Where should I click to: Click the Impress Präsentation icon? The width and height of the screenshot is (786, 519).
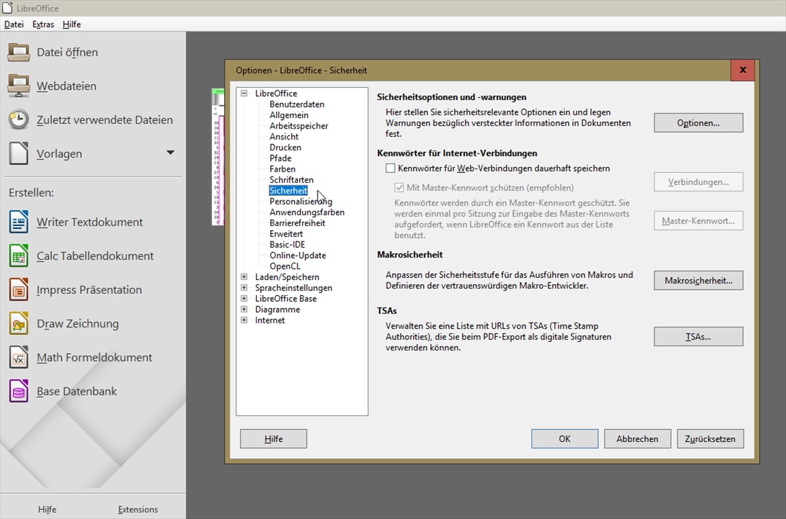18,290
